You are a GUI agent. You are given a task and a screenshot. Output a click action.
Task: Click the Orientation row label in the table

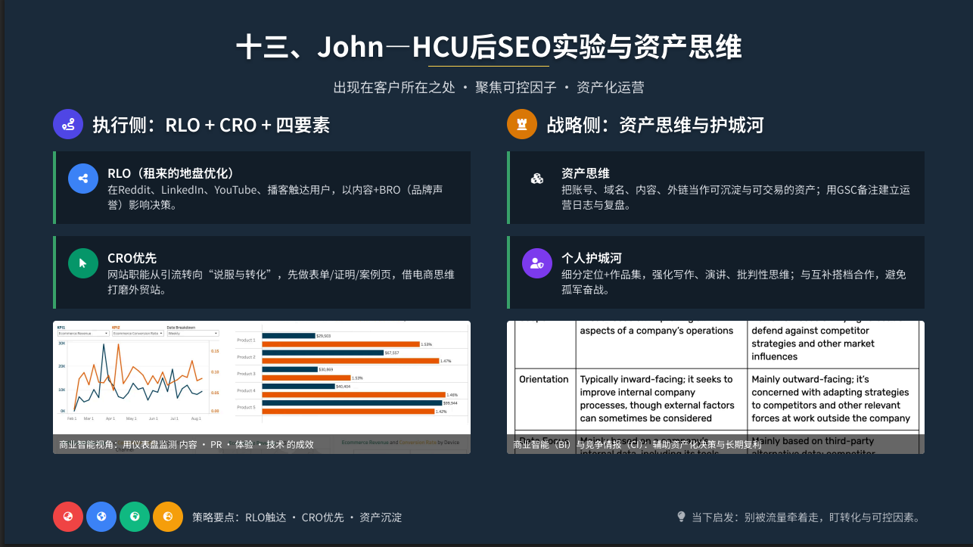544,379
